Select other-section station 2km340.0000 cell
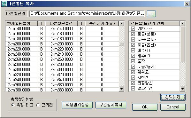The width and height of the screenshot is (191, 118). pos(62,80)
